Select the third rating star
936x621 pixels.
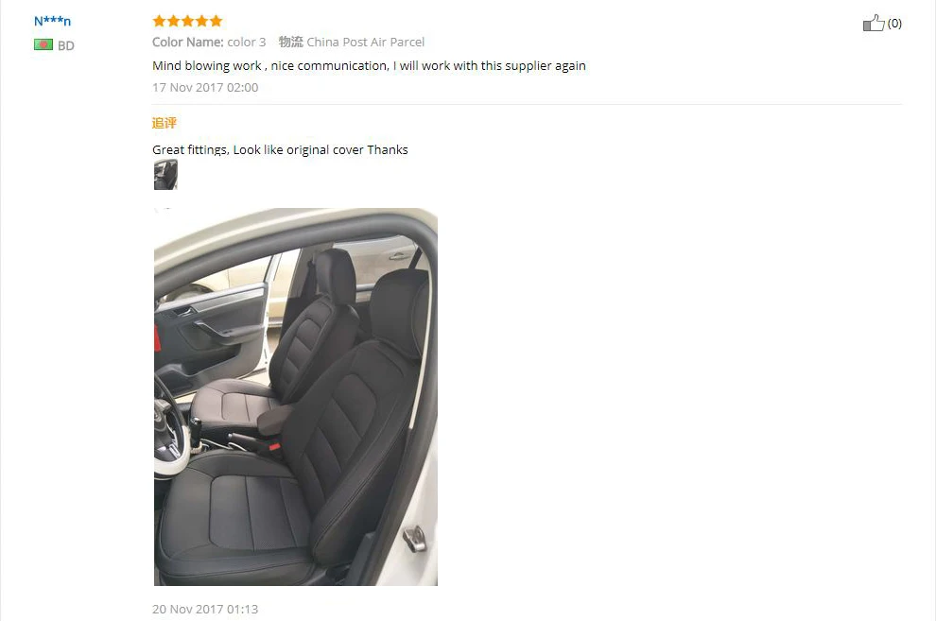point(187,22)
